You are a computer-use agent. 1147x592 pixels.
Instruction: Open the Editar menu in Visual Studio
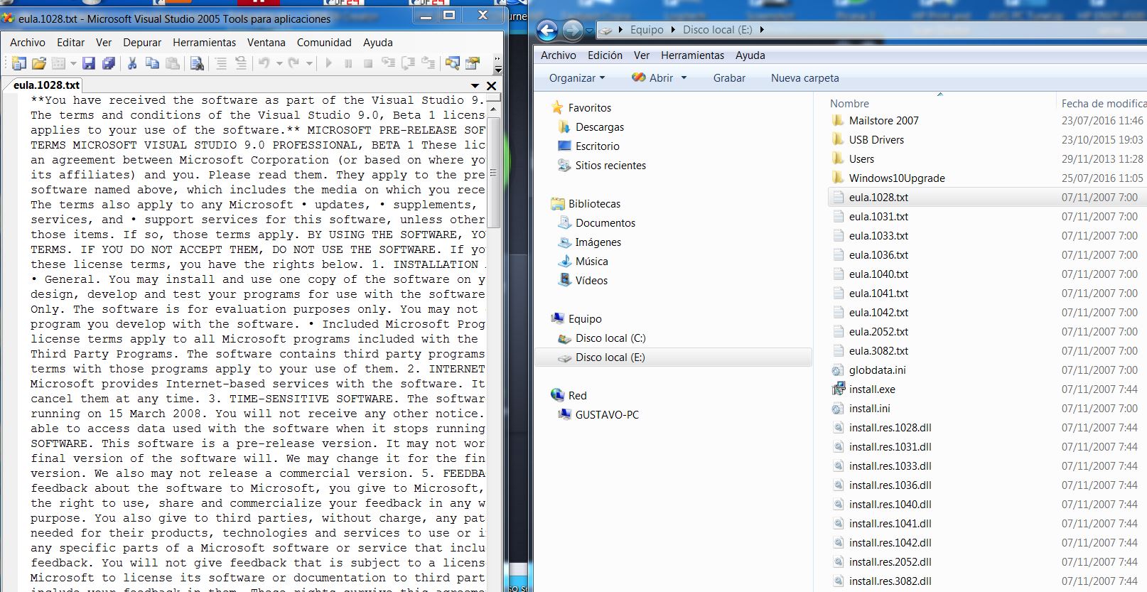tap(70, 43)
